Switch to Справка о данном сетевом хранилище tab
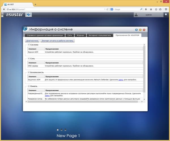The width and height of the screenshot is (170, 141). 45,35
